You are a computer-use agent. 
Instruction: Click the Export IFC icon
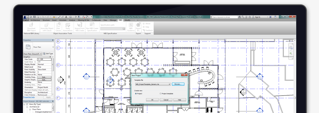click(x=138, y=25)
